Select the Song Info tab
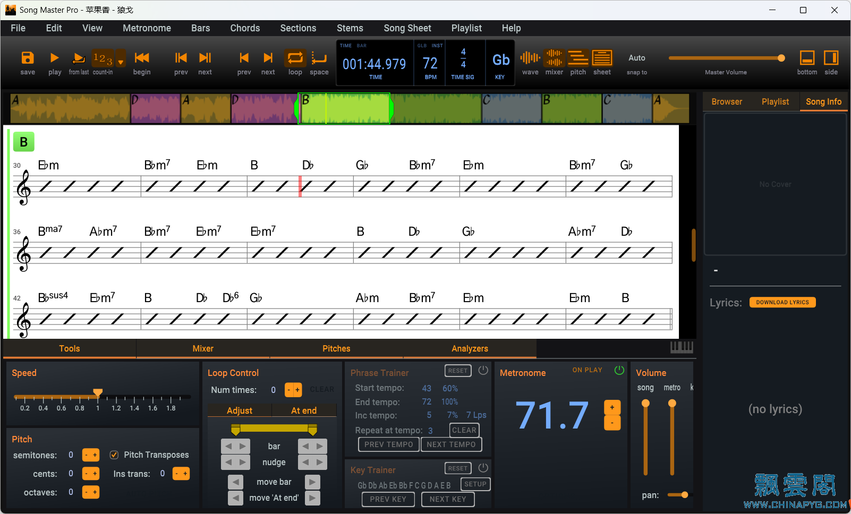 pyautogui.click(x=823, y=101)
